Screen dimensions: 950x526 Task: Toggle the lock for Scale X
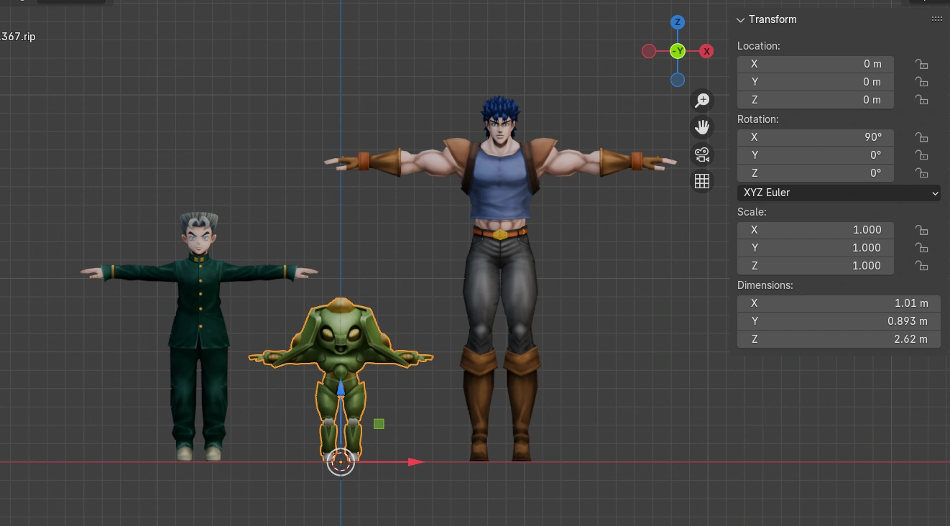pyautogui.click(x=921, y=230)
